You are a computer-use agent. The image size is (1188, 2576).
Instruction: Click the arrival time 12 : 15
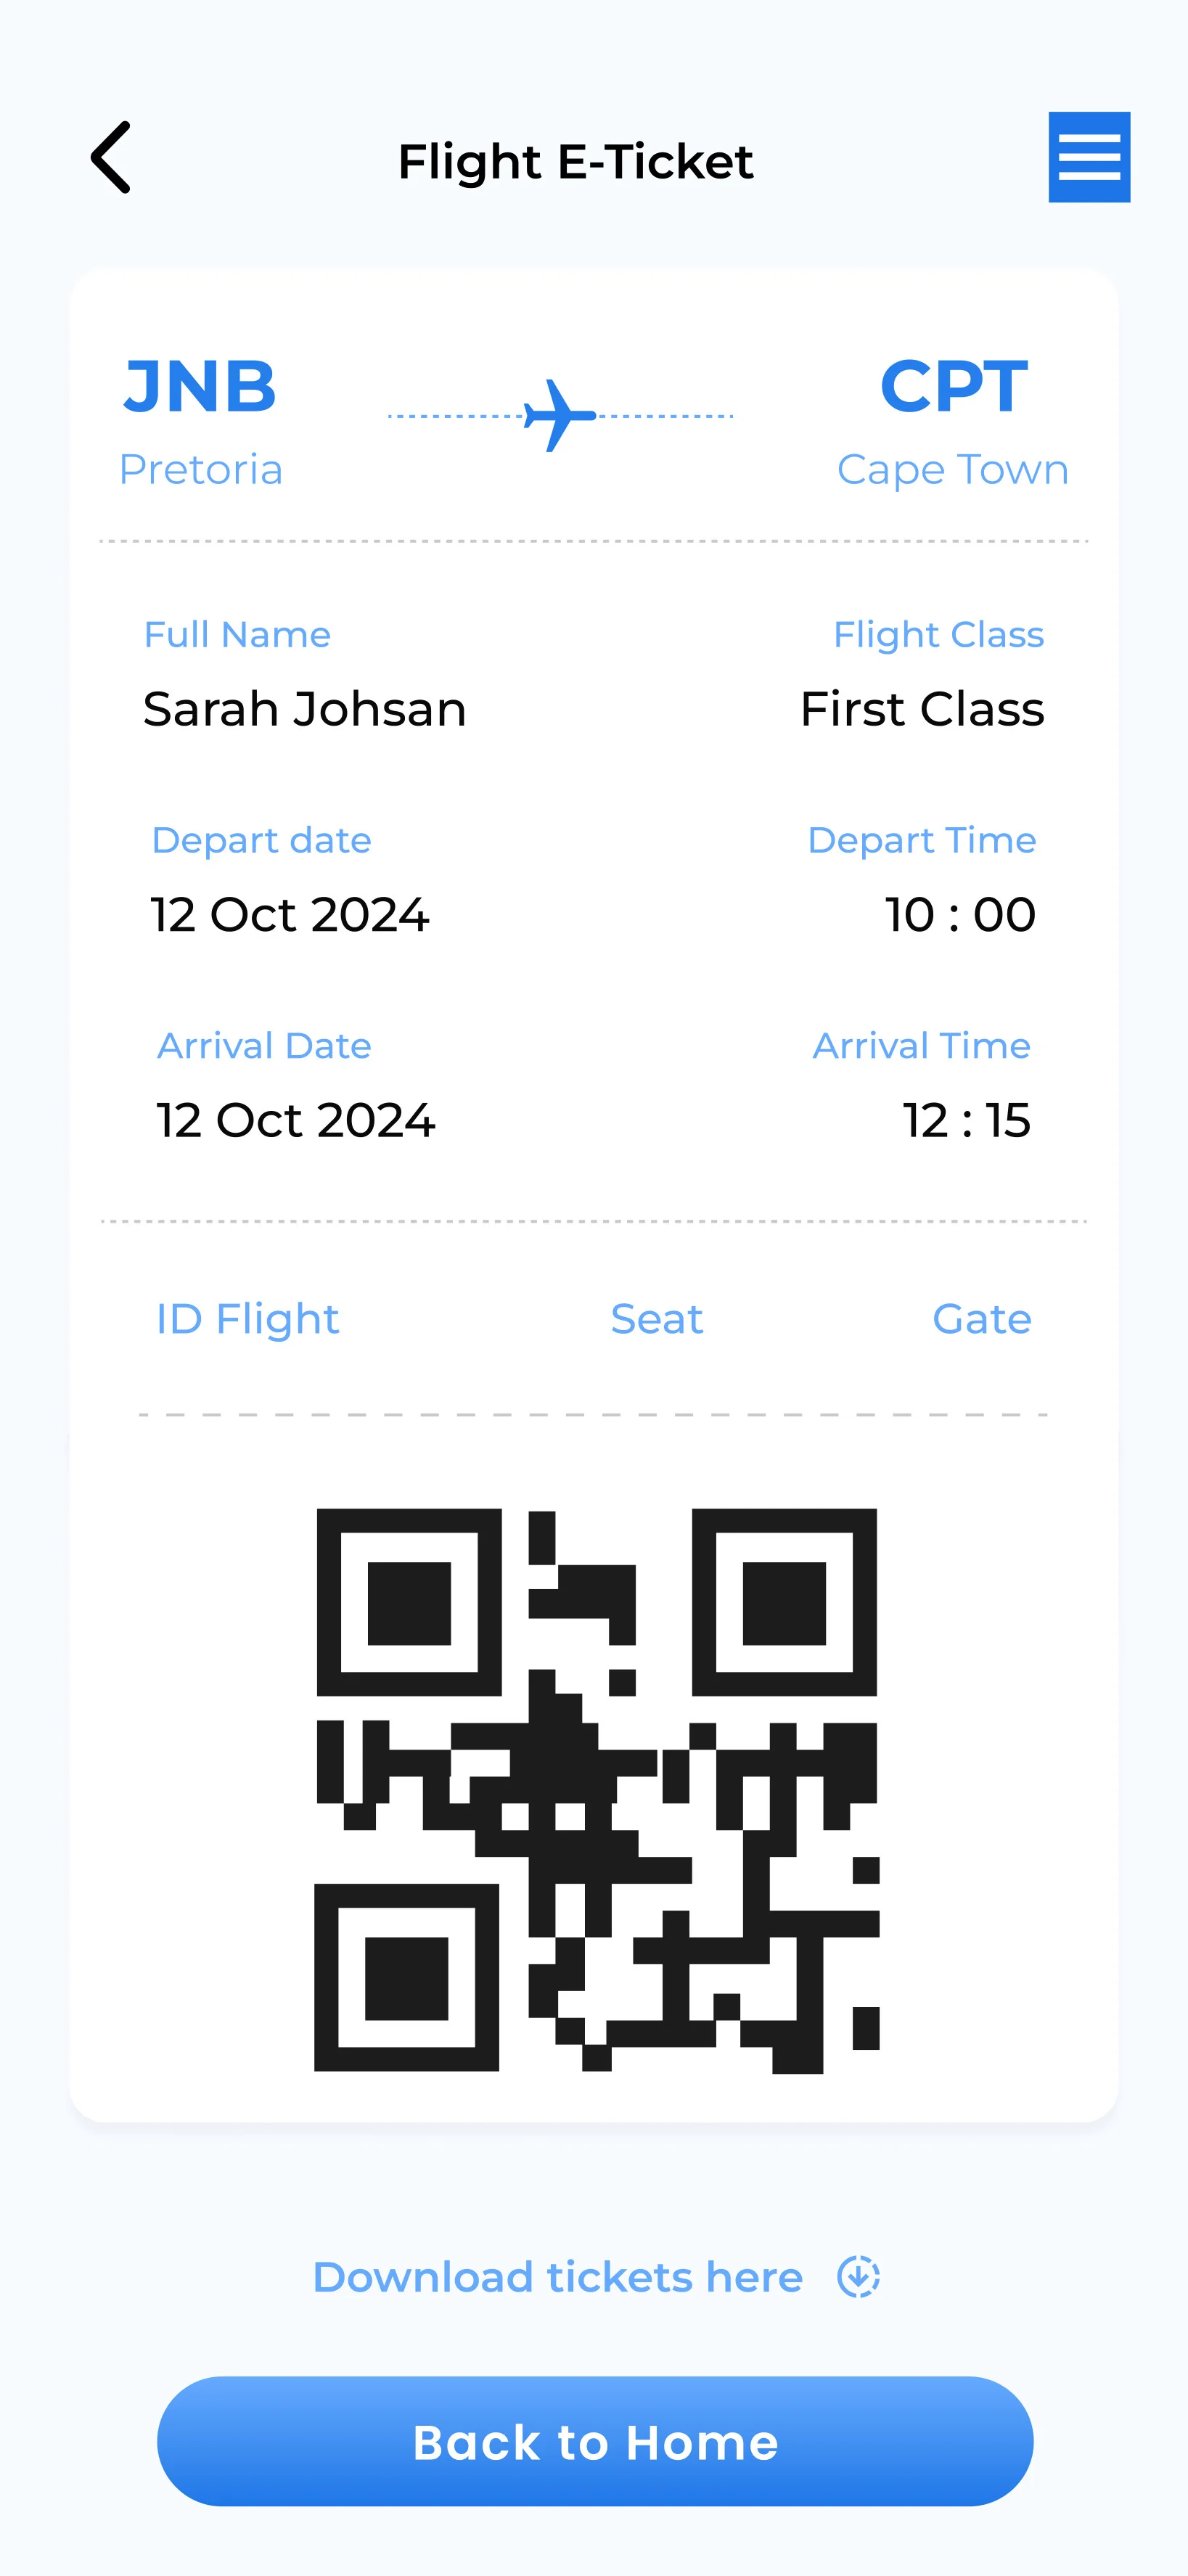point(965,1120)
